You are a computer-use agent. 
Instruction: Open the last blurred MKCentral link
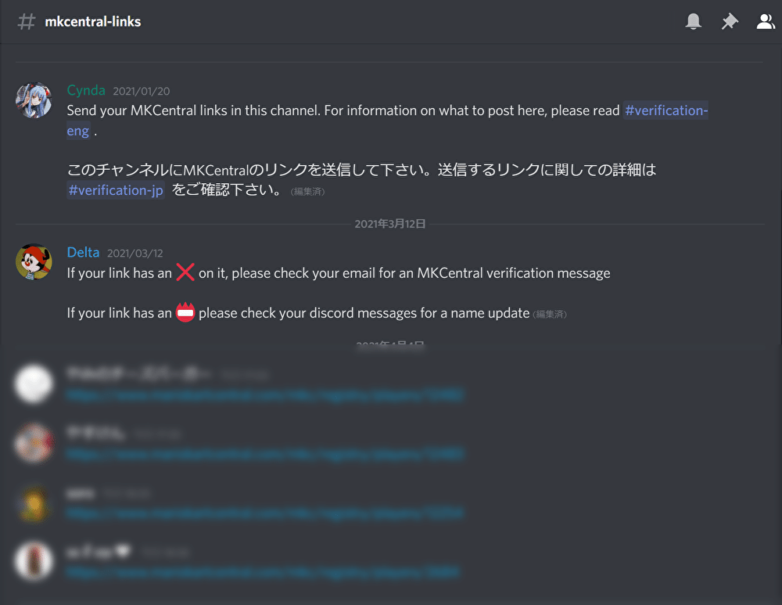(262, 572)
